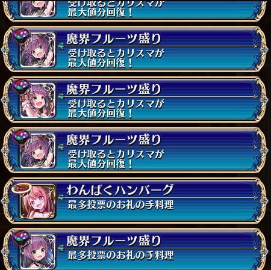Viewport: 271px width, 270px height.
Task: Click 最大値分回復！ text in the topmost cut-off row
Action: tap(100, 13)
